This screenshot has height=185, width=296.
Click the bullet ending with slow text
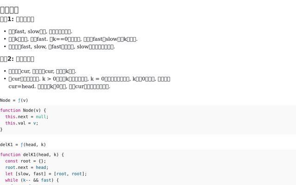click(62, 47)
